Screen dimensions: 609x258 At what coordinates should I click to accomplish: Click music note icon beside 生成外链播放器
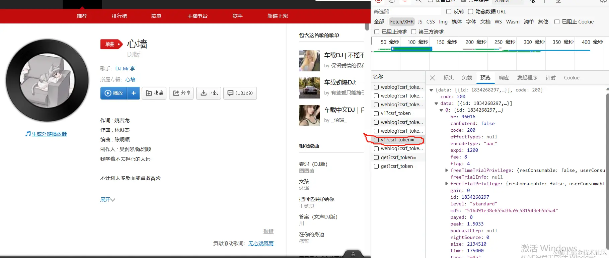click(x=28, y=134)
